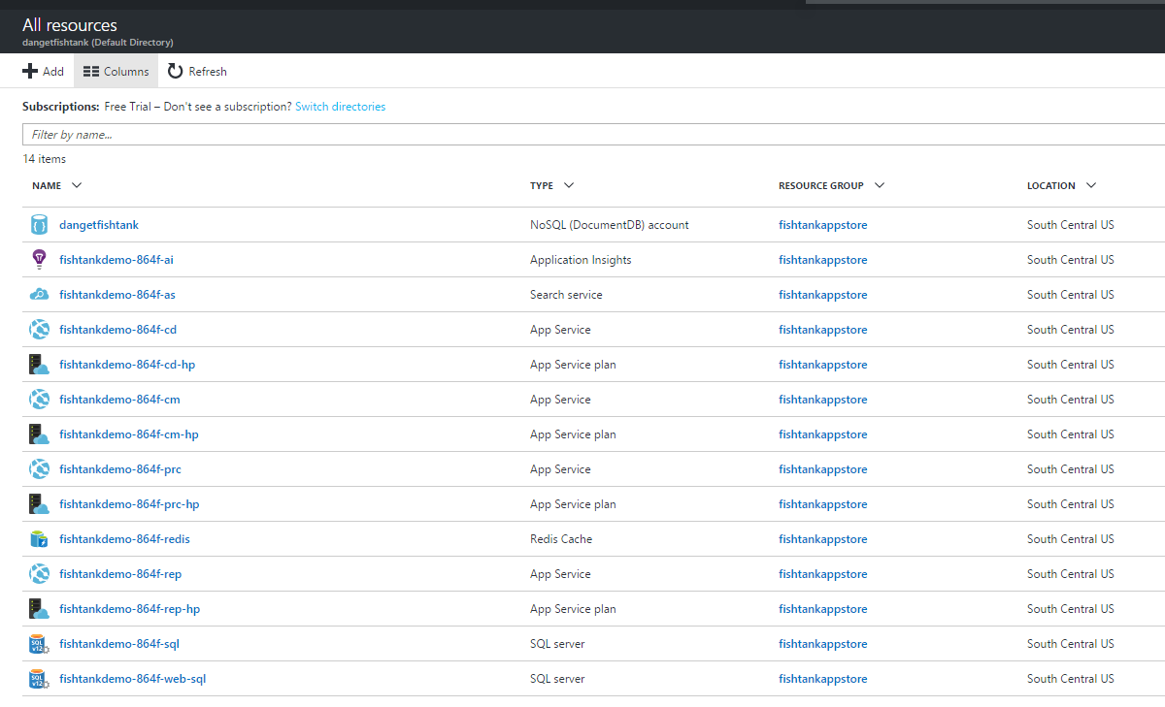Click the 'Application Insights' type cell
Image resolution: width=1165 pixels, height=707 pixels.
(581, 260)
